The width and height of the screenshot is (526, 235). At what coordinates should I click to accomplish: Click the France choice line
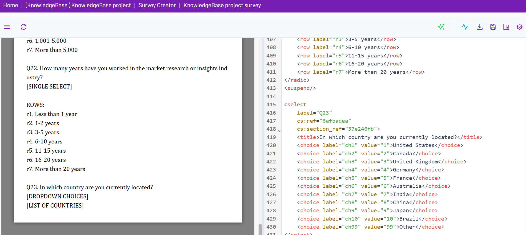coord(369,178)
